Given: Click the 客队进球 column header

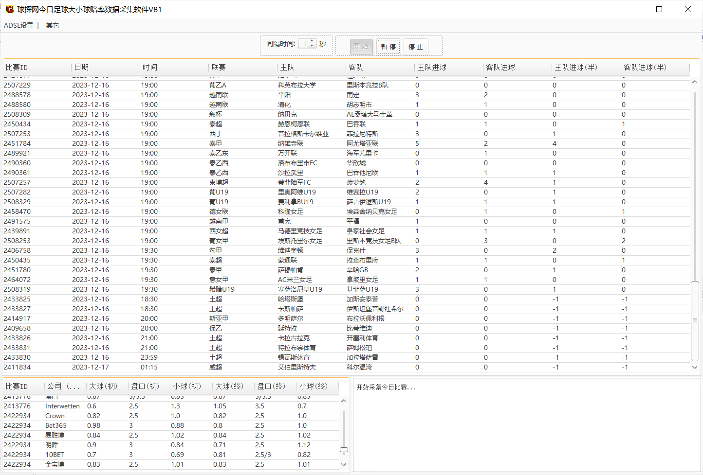Looking at the screenshot, I should tap(518, 68).
